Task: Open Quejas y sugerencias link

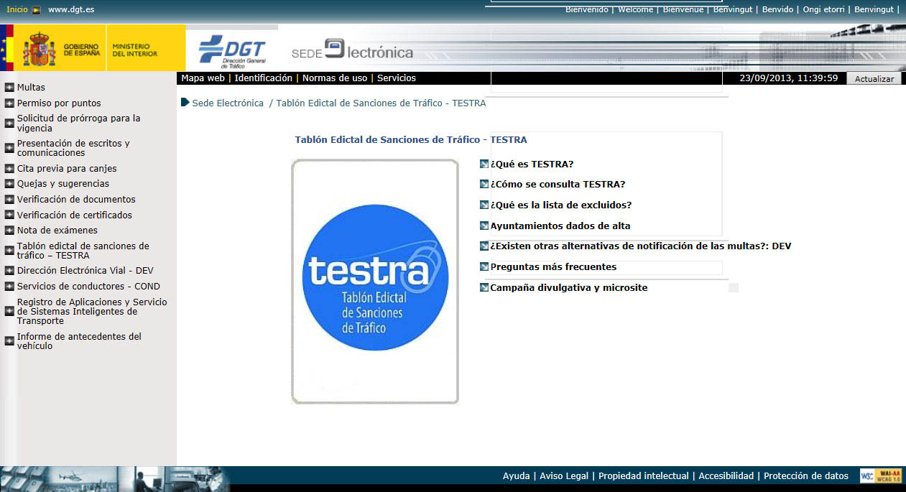Action: (x=63, y=184)
